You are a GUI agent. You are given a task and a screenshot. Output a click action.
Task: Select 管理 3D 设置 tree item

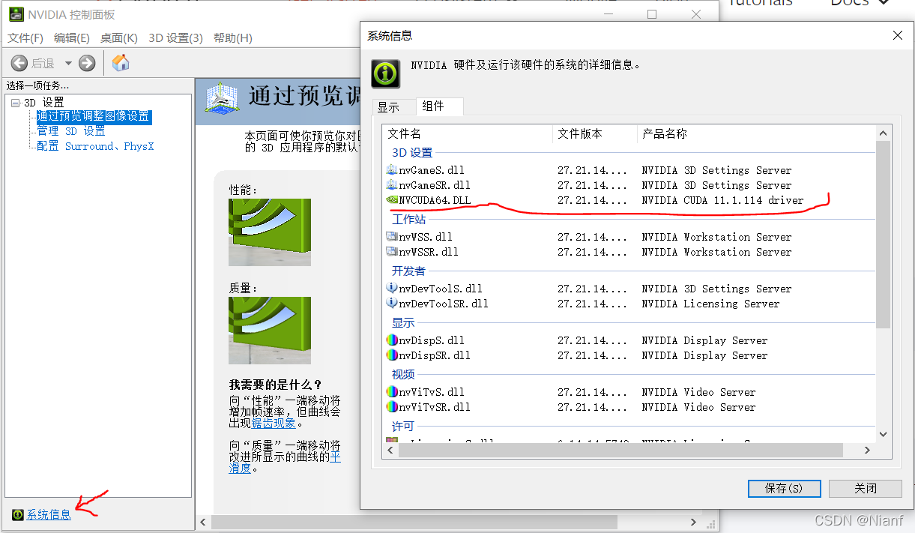tap(71, 131)
